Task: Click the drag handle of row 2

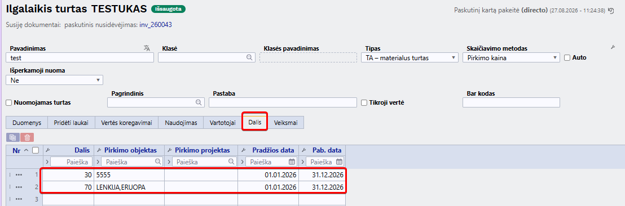Action: (x=10, y=187)
